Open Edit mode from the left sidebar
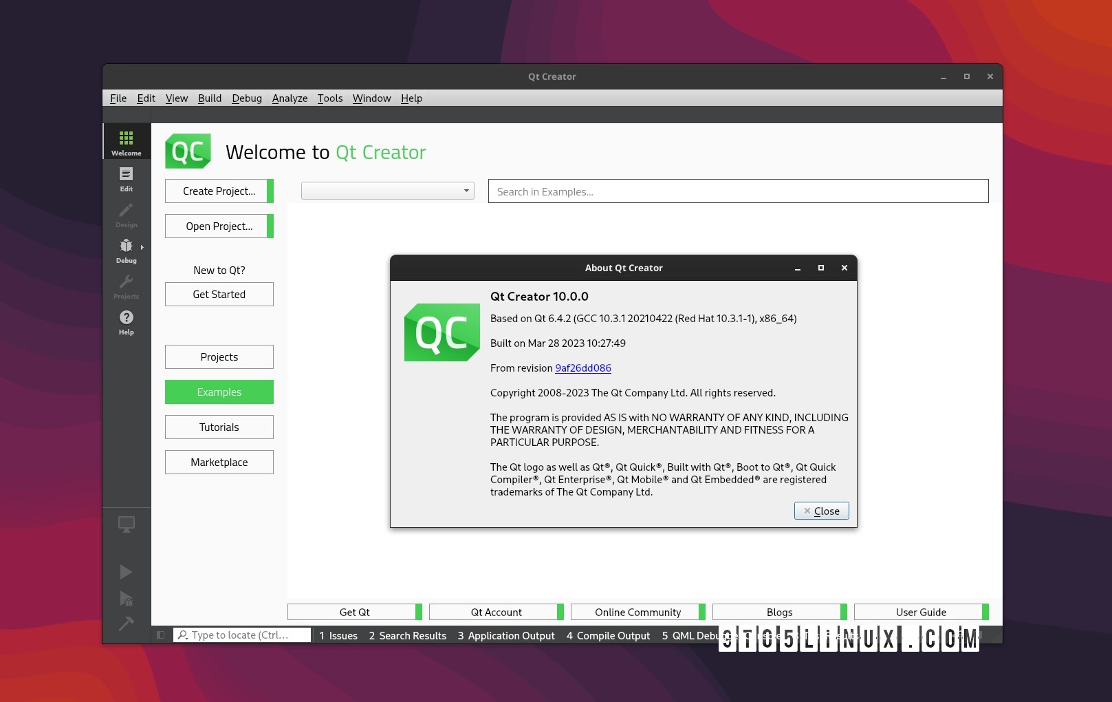This screenshot has width=1112, height=702. [126, 179]
